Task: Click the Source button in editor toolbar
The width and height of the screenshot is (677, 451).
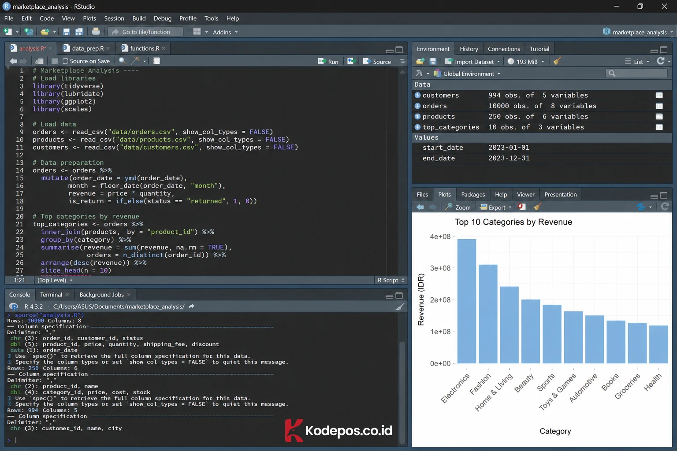Action: point(377,62)
